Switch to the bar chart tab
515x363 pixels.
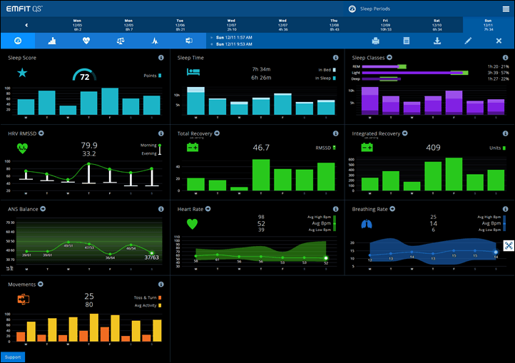pos(52,41)
